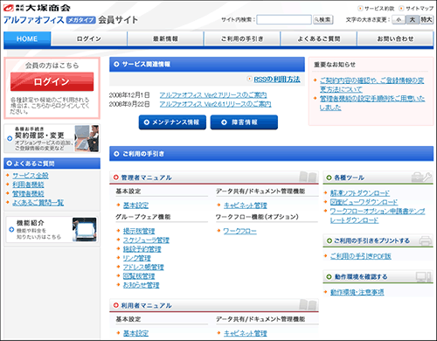Click the ご利用の手引き header arrow icon
Screen dimensions: 437x341
[116, 154]
